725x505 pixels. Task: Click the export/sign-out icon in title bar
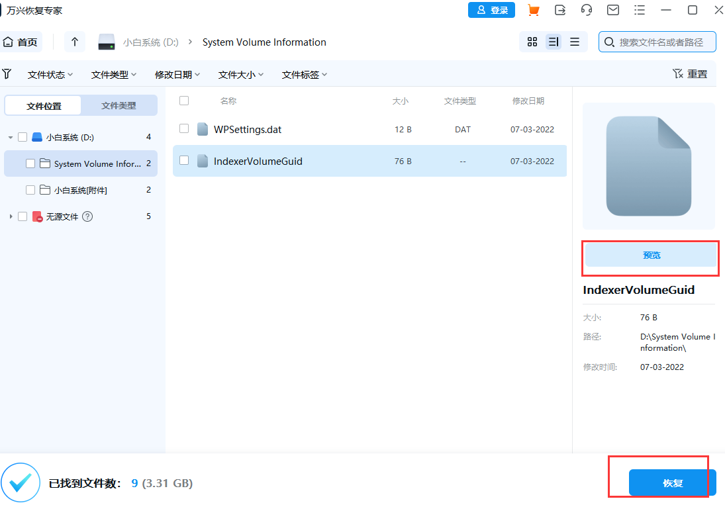560,10
